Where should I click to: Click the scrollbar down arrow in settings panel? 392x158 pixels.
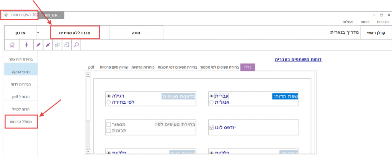click(x=88, y=151)
